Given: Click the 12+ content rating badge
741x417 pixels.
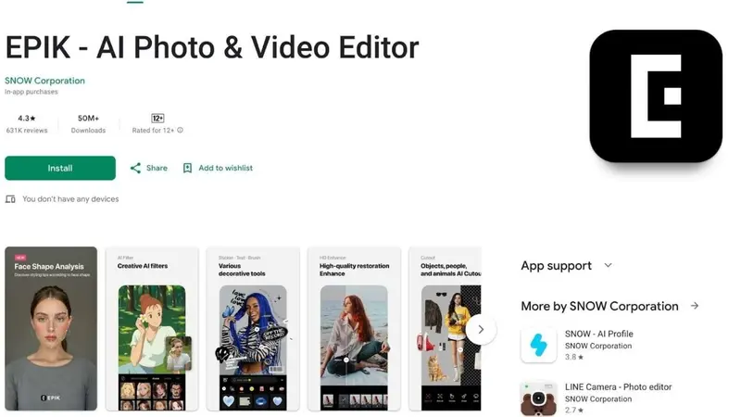Looking at the screenshot, I should pyautogui.click(x=157, y=119).
